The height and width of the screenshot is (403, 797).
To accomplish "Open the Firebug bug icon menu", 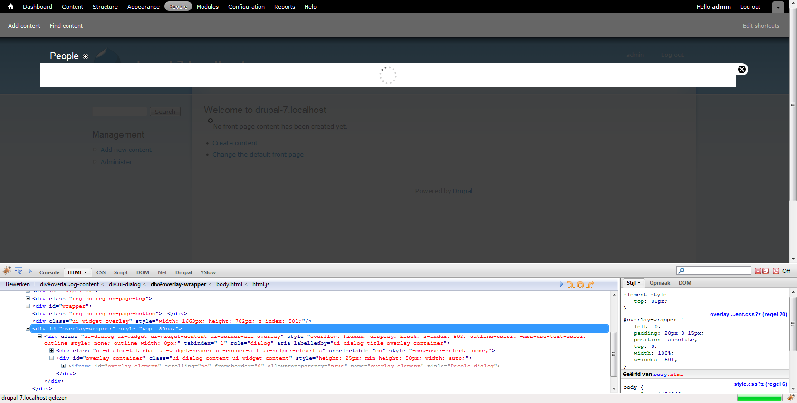I will coord(7,271).
